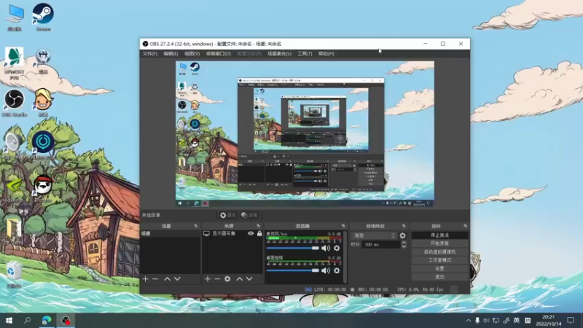Pop out the Scenes (场景) dock panel
Image resolution: width=583 pixels, height=328 pixels.
coord(196,226)
